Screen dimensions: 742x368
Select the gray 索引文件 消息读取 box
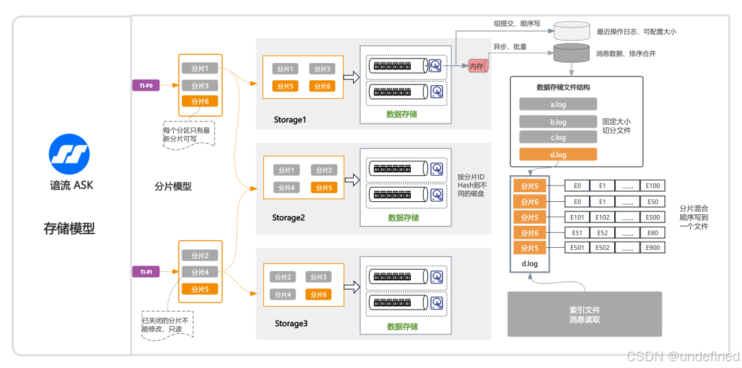point(585,314)
